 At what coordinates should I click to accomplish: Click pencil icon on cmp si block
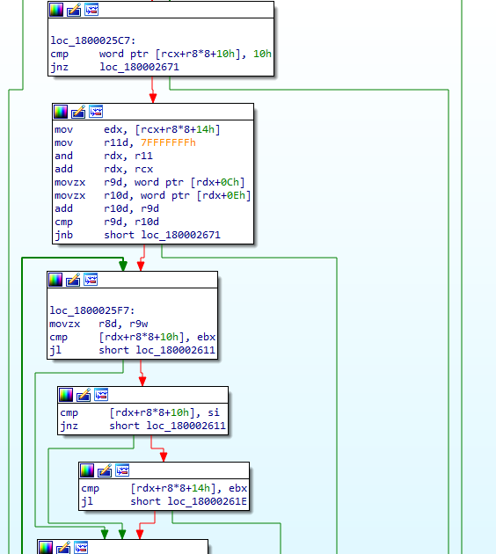pos(84,395)
